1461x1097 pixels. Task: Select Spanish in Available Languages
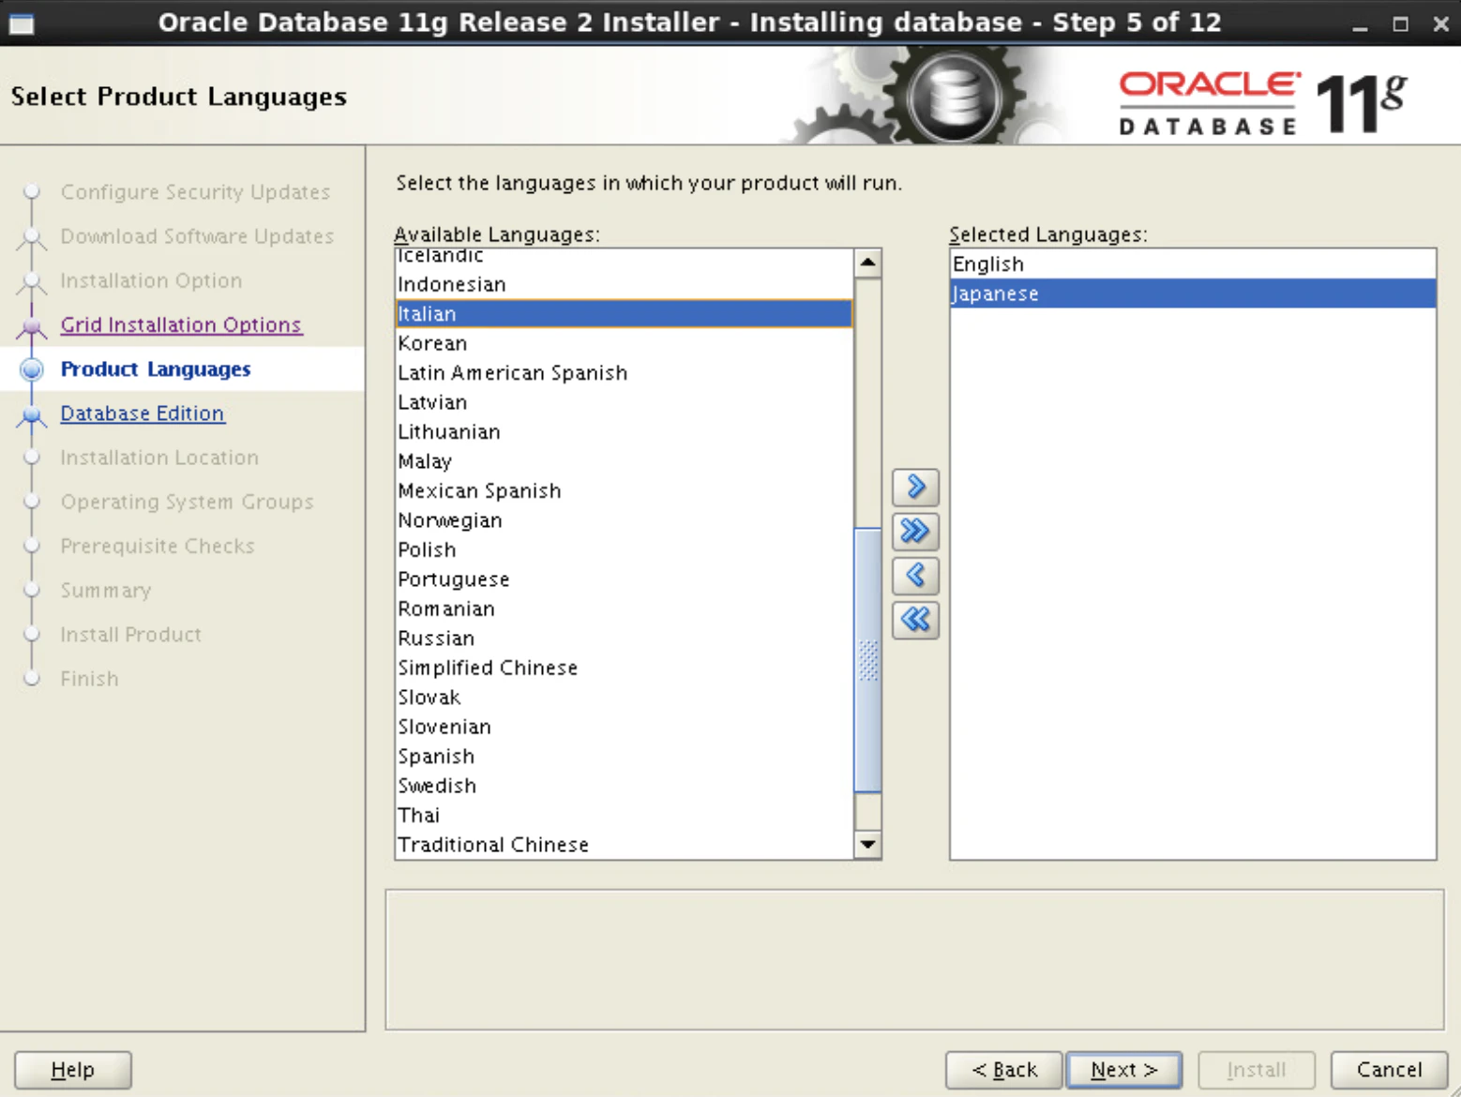coord(625,757)
